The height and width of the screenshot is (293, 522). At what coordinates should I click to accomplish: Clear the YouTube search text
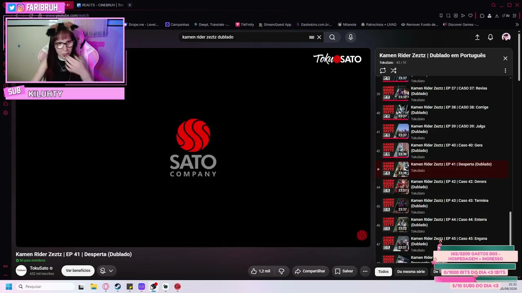coord(319,37)
